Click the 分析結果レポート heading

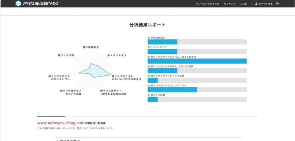(147, 25)
